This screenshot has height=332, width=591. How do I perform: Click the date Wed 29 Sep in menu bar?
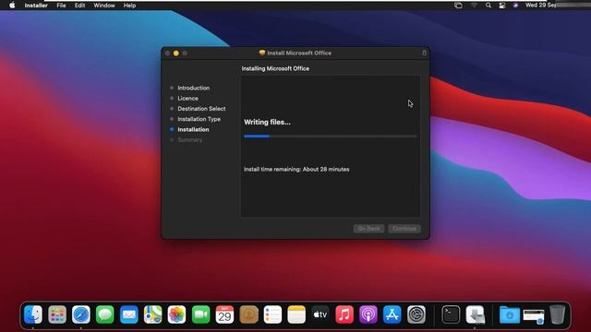click(x=541, y=6)
